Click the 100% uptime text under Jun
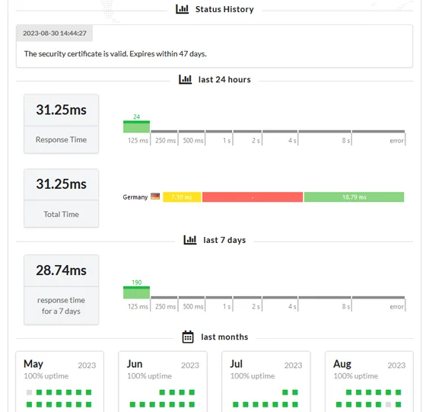429x412 pixels. pyautogui.click(x=149, y=376)
